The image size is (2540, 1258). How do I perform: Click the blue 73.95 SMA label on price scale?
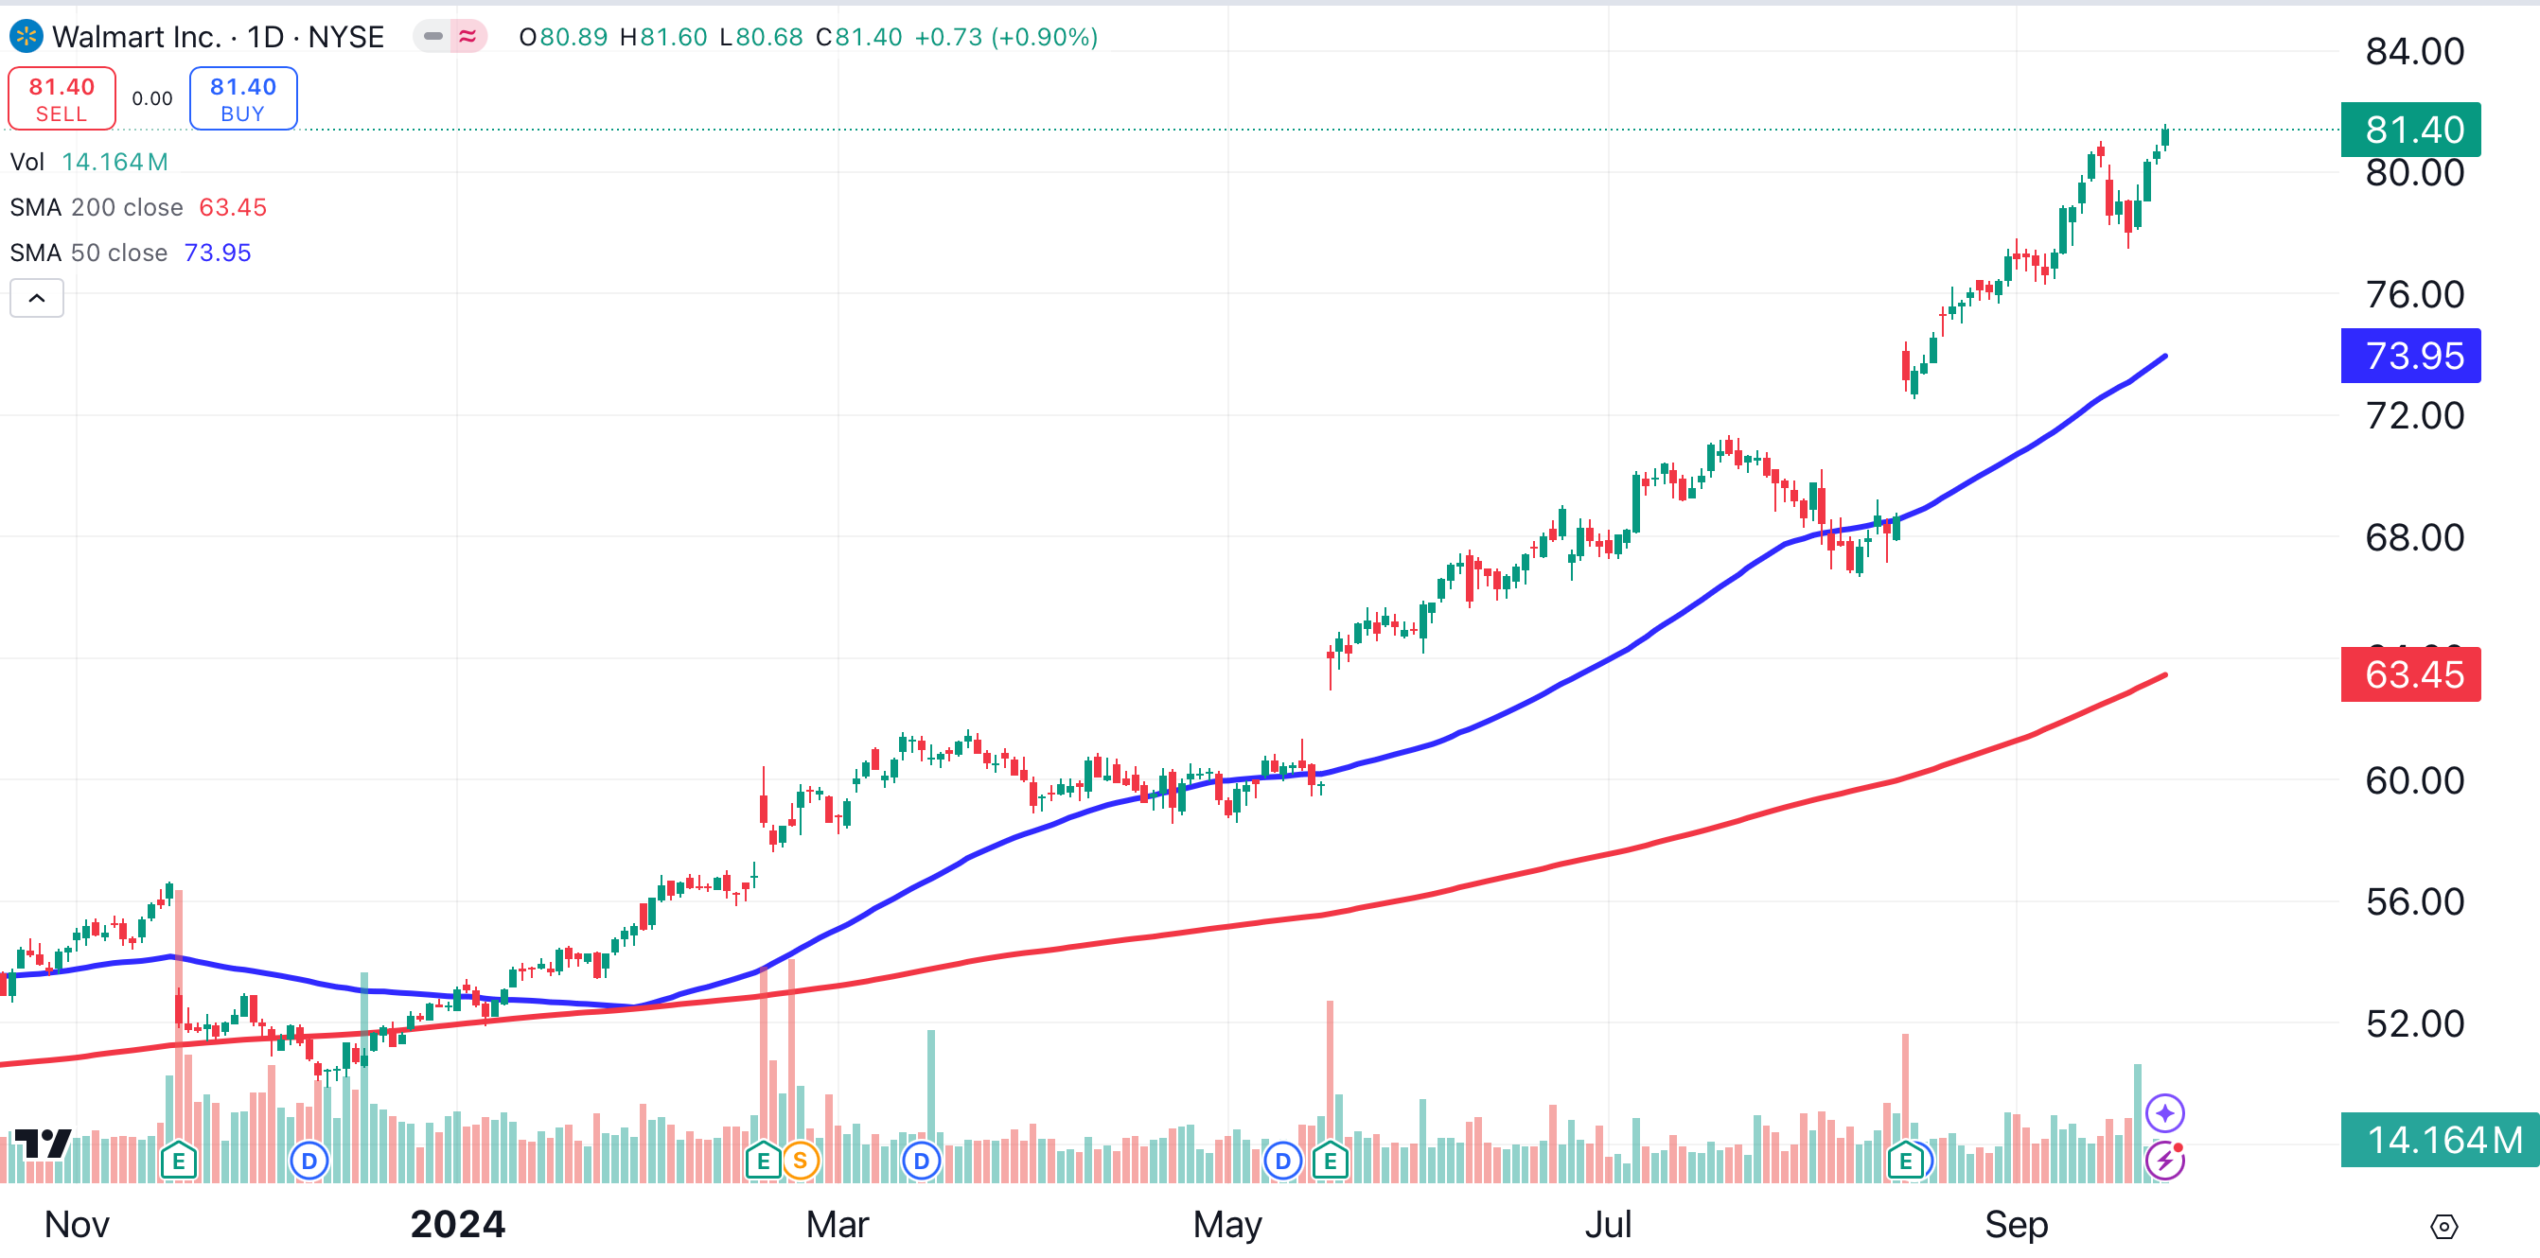(x=2411, y=356)
